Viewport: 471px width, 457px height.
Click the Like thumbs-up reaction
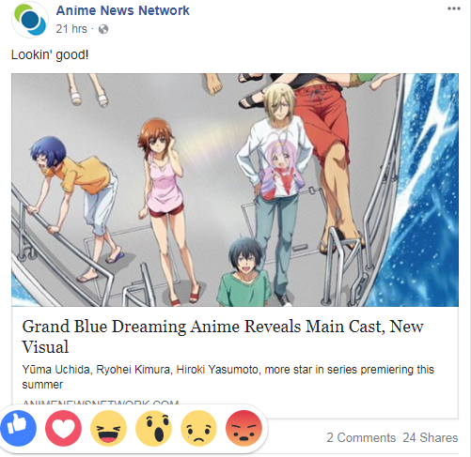tap(19, 428)
